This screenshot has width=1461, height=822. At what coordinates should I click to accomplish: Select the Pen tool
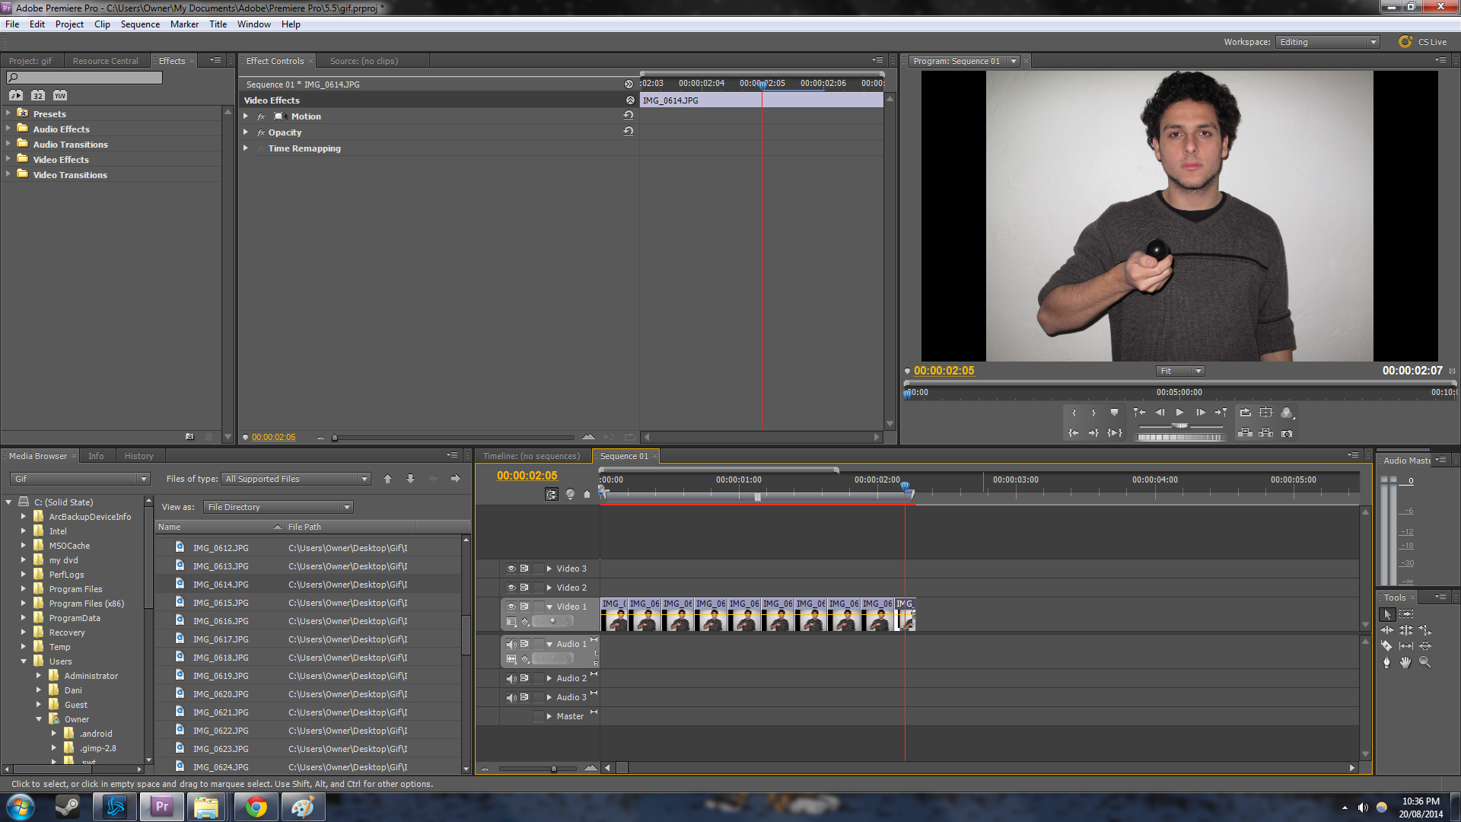(1386, 662)
